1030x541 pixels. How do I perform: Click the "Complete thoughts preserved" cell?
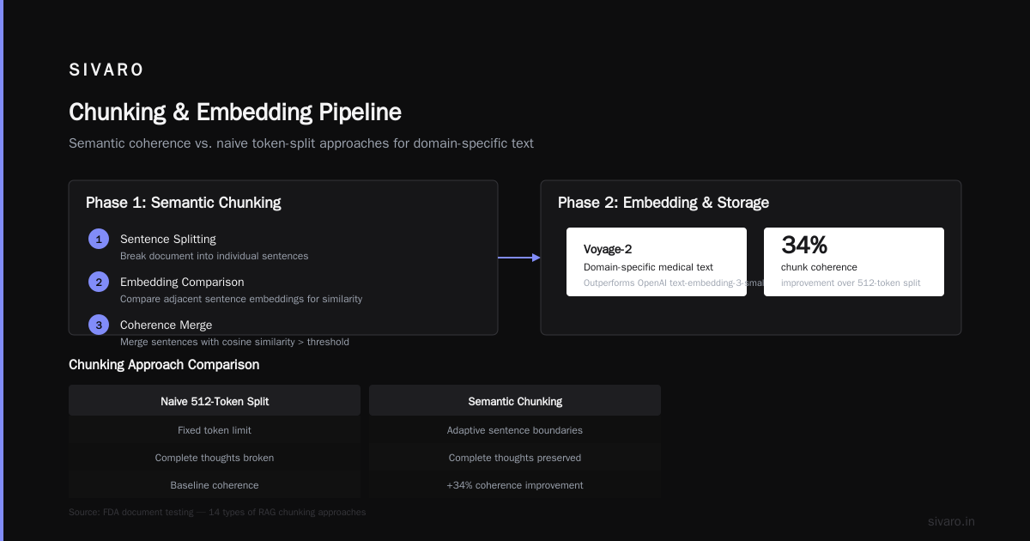pos(515,458)
